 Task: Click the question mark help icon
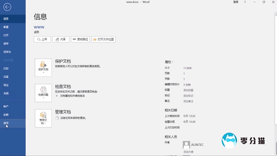(x=245, y=2)
